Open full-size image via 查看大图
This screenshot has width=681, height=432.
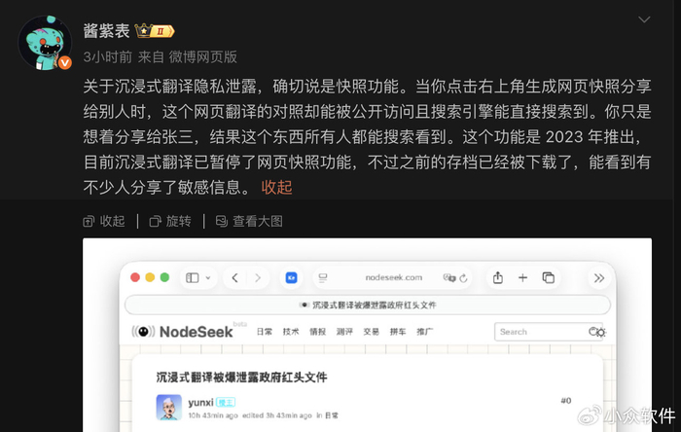pyautogui.click(x=249, y=222)
